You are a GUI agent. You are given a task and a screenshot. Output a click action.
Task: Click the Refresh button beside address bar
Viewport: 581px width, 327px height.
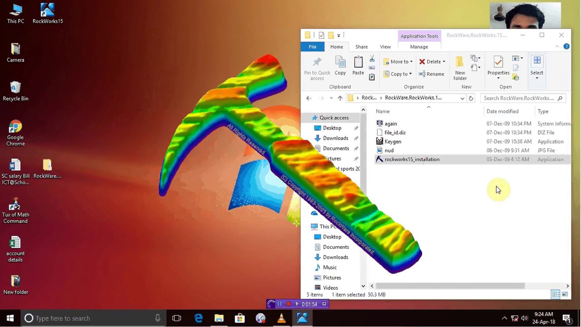[471, 98]
